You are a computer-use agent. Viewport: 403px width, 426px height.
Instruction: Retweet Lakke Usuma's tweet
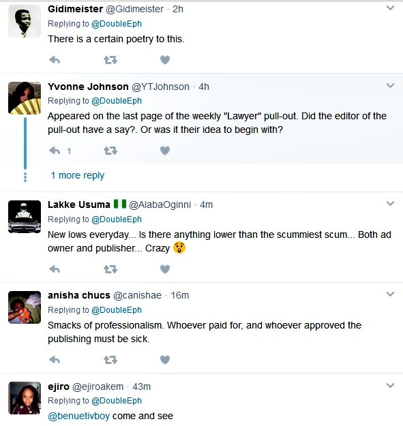[x=110, y=269]
